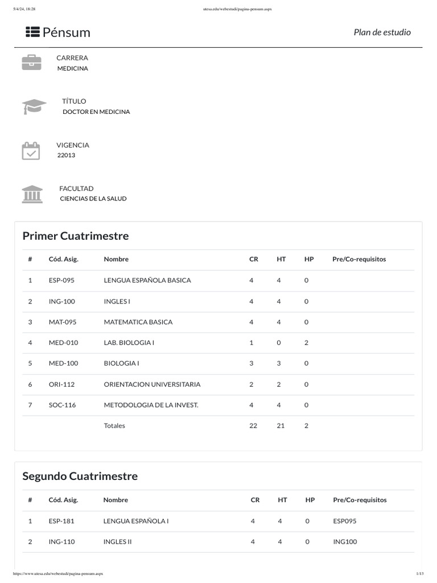Open the Plan de estudio label

pos(382,32)
